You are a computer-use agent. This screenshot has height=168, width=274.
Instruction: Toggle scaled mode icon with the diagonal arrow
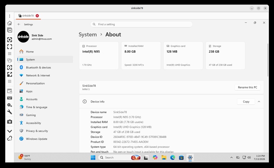pyautogui.click(x=10, y=74)
